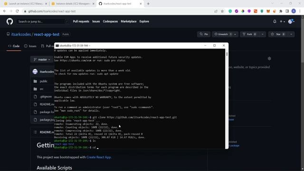This screenshot has width=304, height=171.
Task: Open the README outline list icon
Action: pyautogui.click(x=35, y=132)
